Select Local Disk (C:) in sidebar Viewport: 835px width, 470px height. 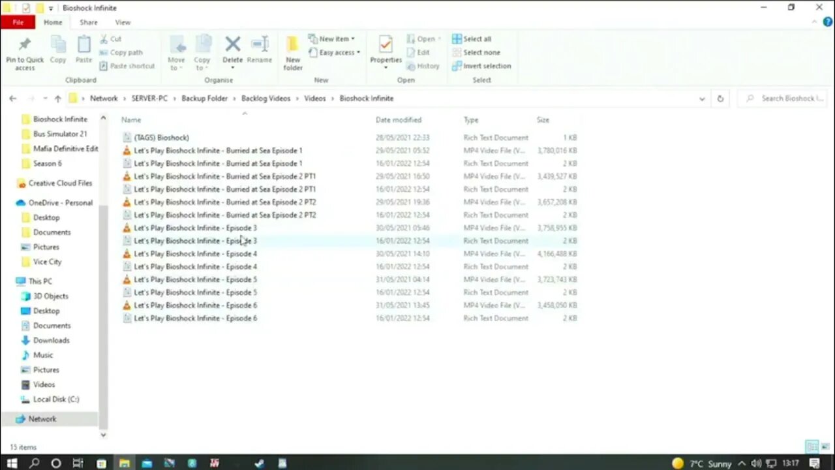pos(56,399)
